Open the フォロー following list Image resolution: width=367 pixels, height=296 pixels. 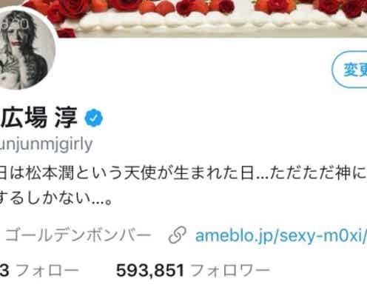(x=47, y=270)
